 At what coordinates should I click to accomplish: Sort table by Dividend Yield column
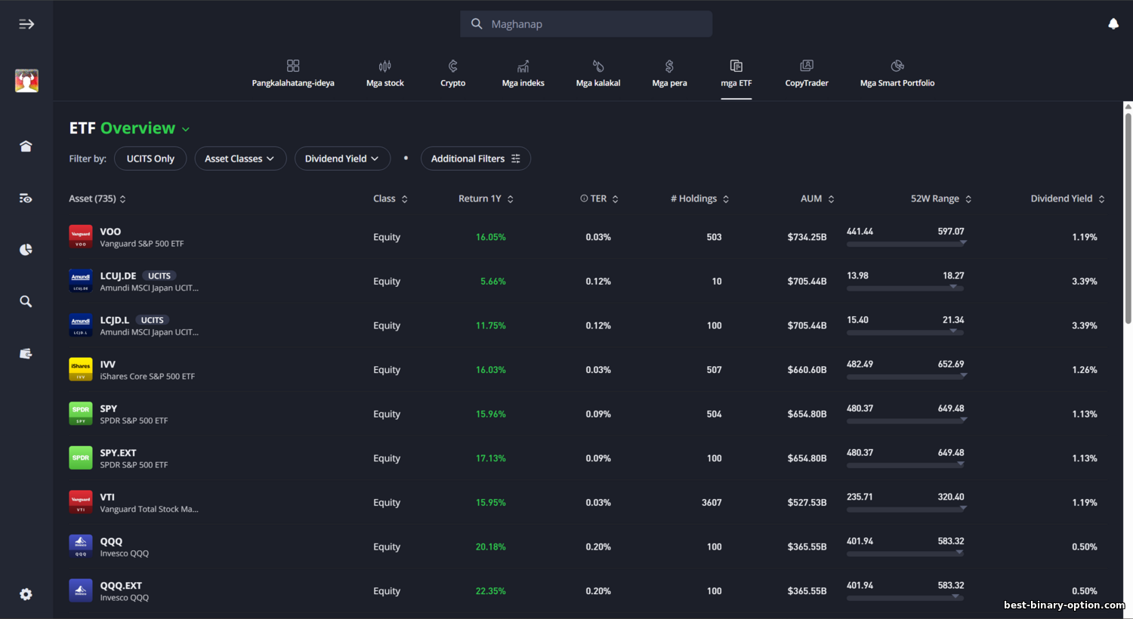pyautogui.click(x=1067, y=199)
